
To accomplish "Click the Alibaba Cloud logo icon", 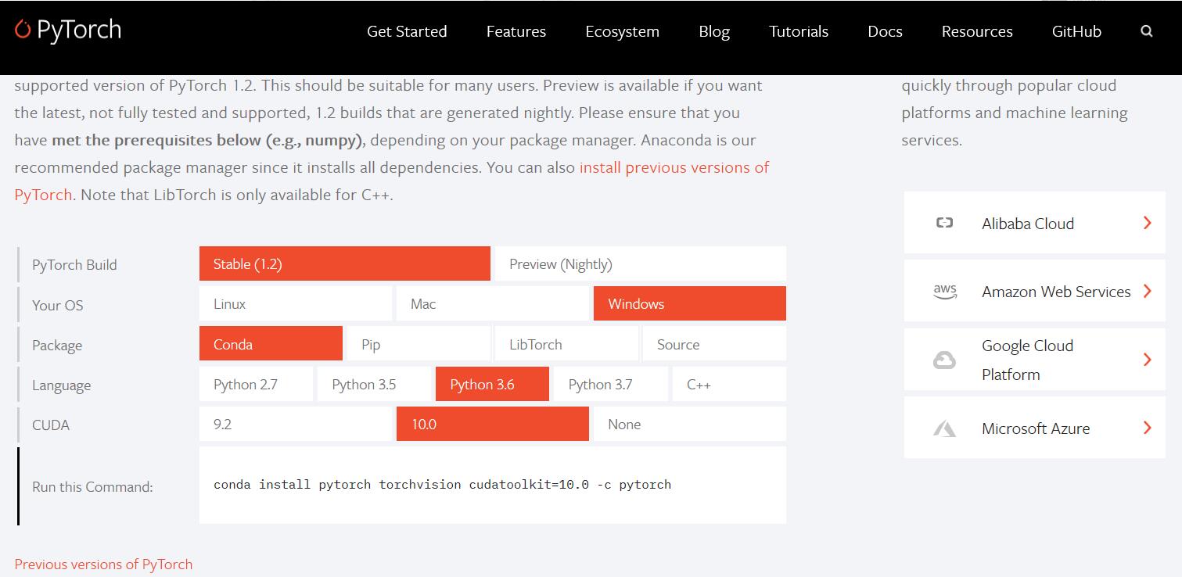I will click(x=944, y=223).
